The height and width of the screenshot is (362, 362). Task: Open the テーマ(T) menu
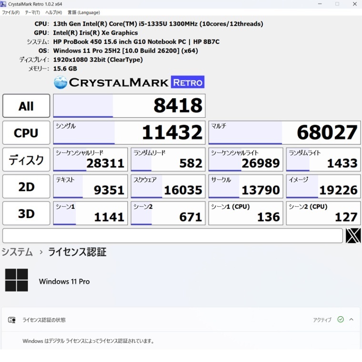tap(32, 12)
